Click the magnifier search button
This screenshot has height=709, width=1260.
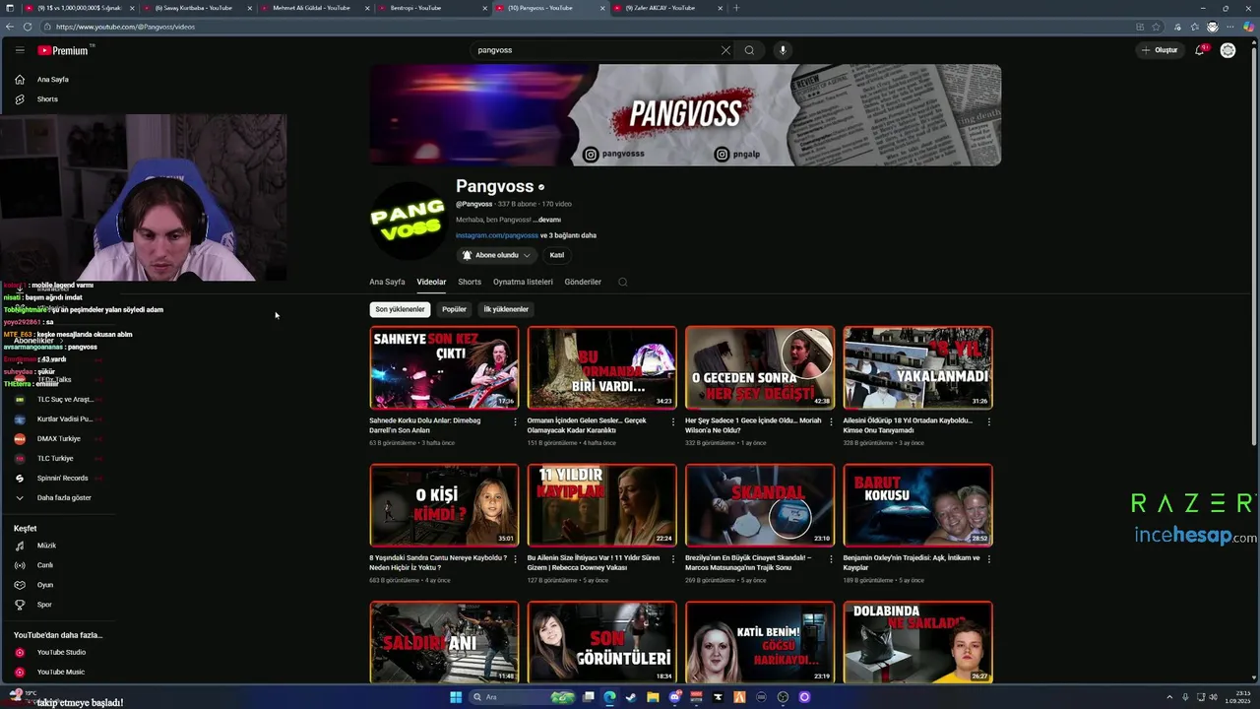[x=749, y=50]
